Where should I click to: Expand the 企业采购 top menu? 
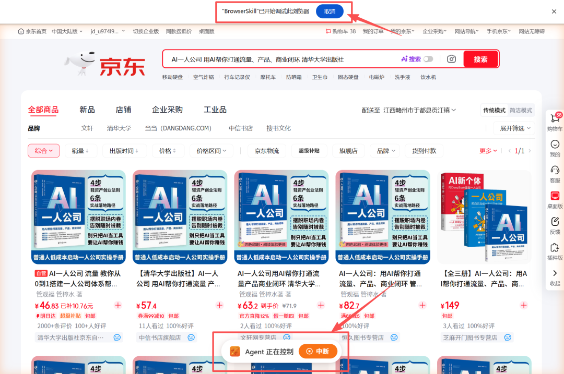point(434,31)
